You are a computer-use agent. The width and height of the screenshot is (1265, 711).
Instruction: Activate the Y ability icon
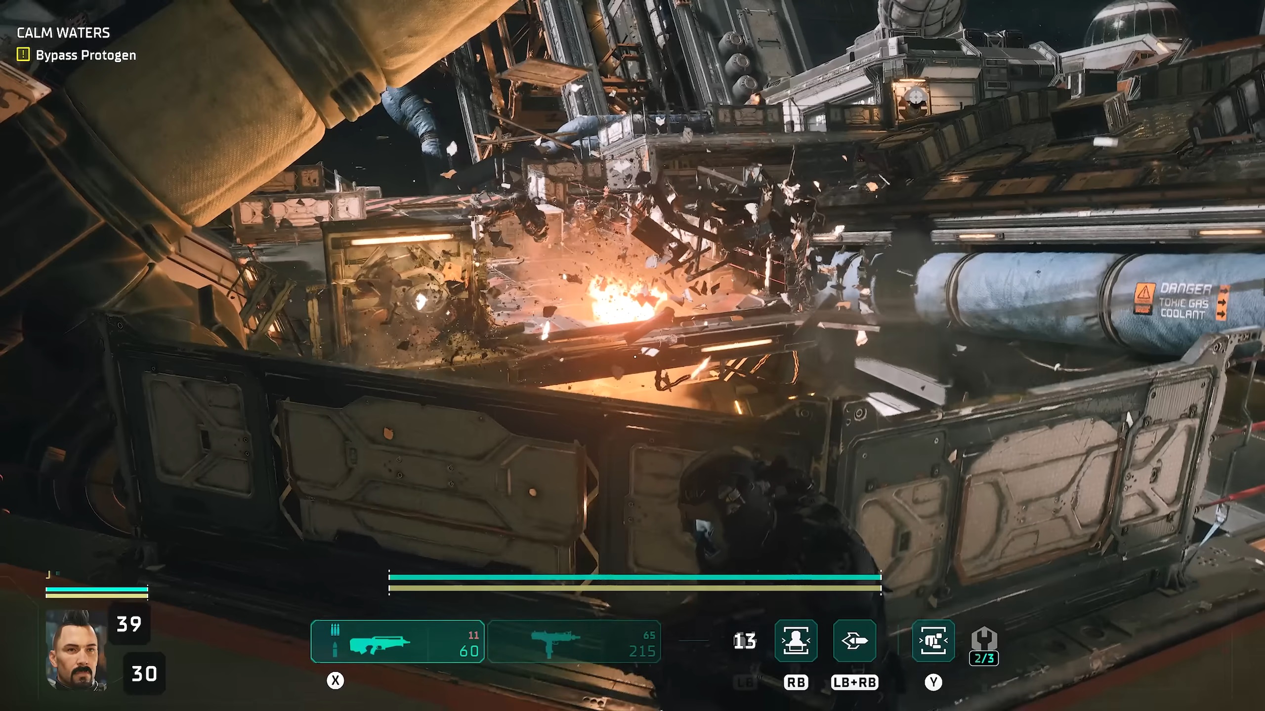coord(933,641)
